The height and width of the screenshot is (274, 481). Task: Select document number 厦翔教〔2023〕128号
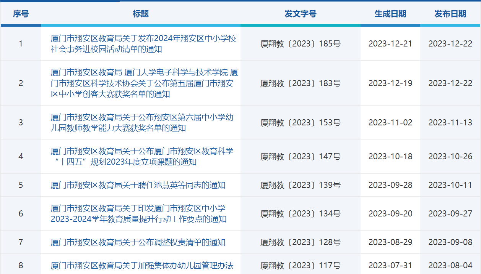click(301, 242)
